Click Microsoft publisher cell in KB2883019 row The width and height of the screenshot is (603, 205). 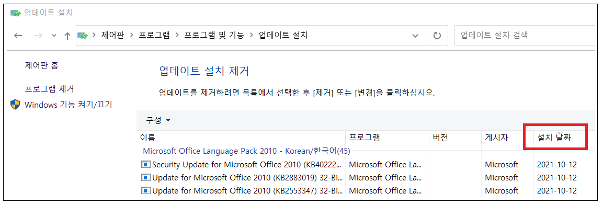pos(502,178)
